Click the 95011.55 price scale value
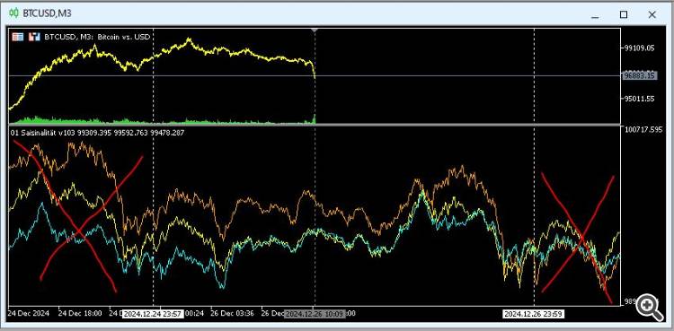The image size is (674, 331). pyautogui.click(x=639, y=99)
